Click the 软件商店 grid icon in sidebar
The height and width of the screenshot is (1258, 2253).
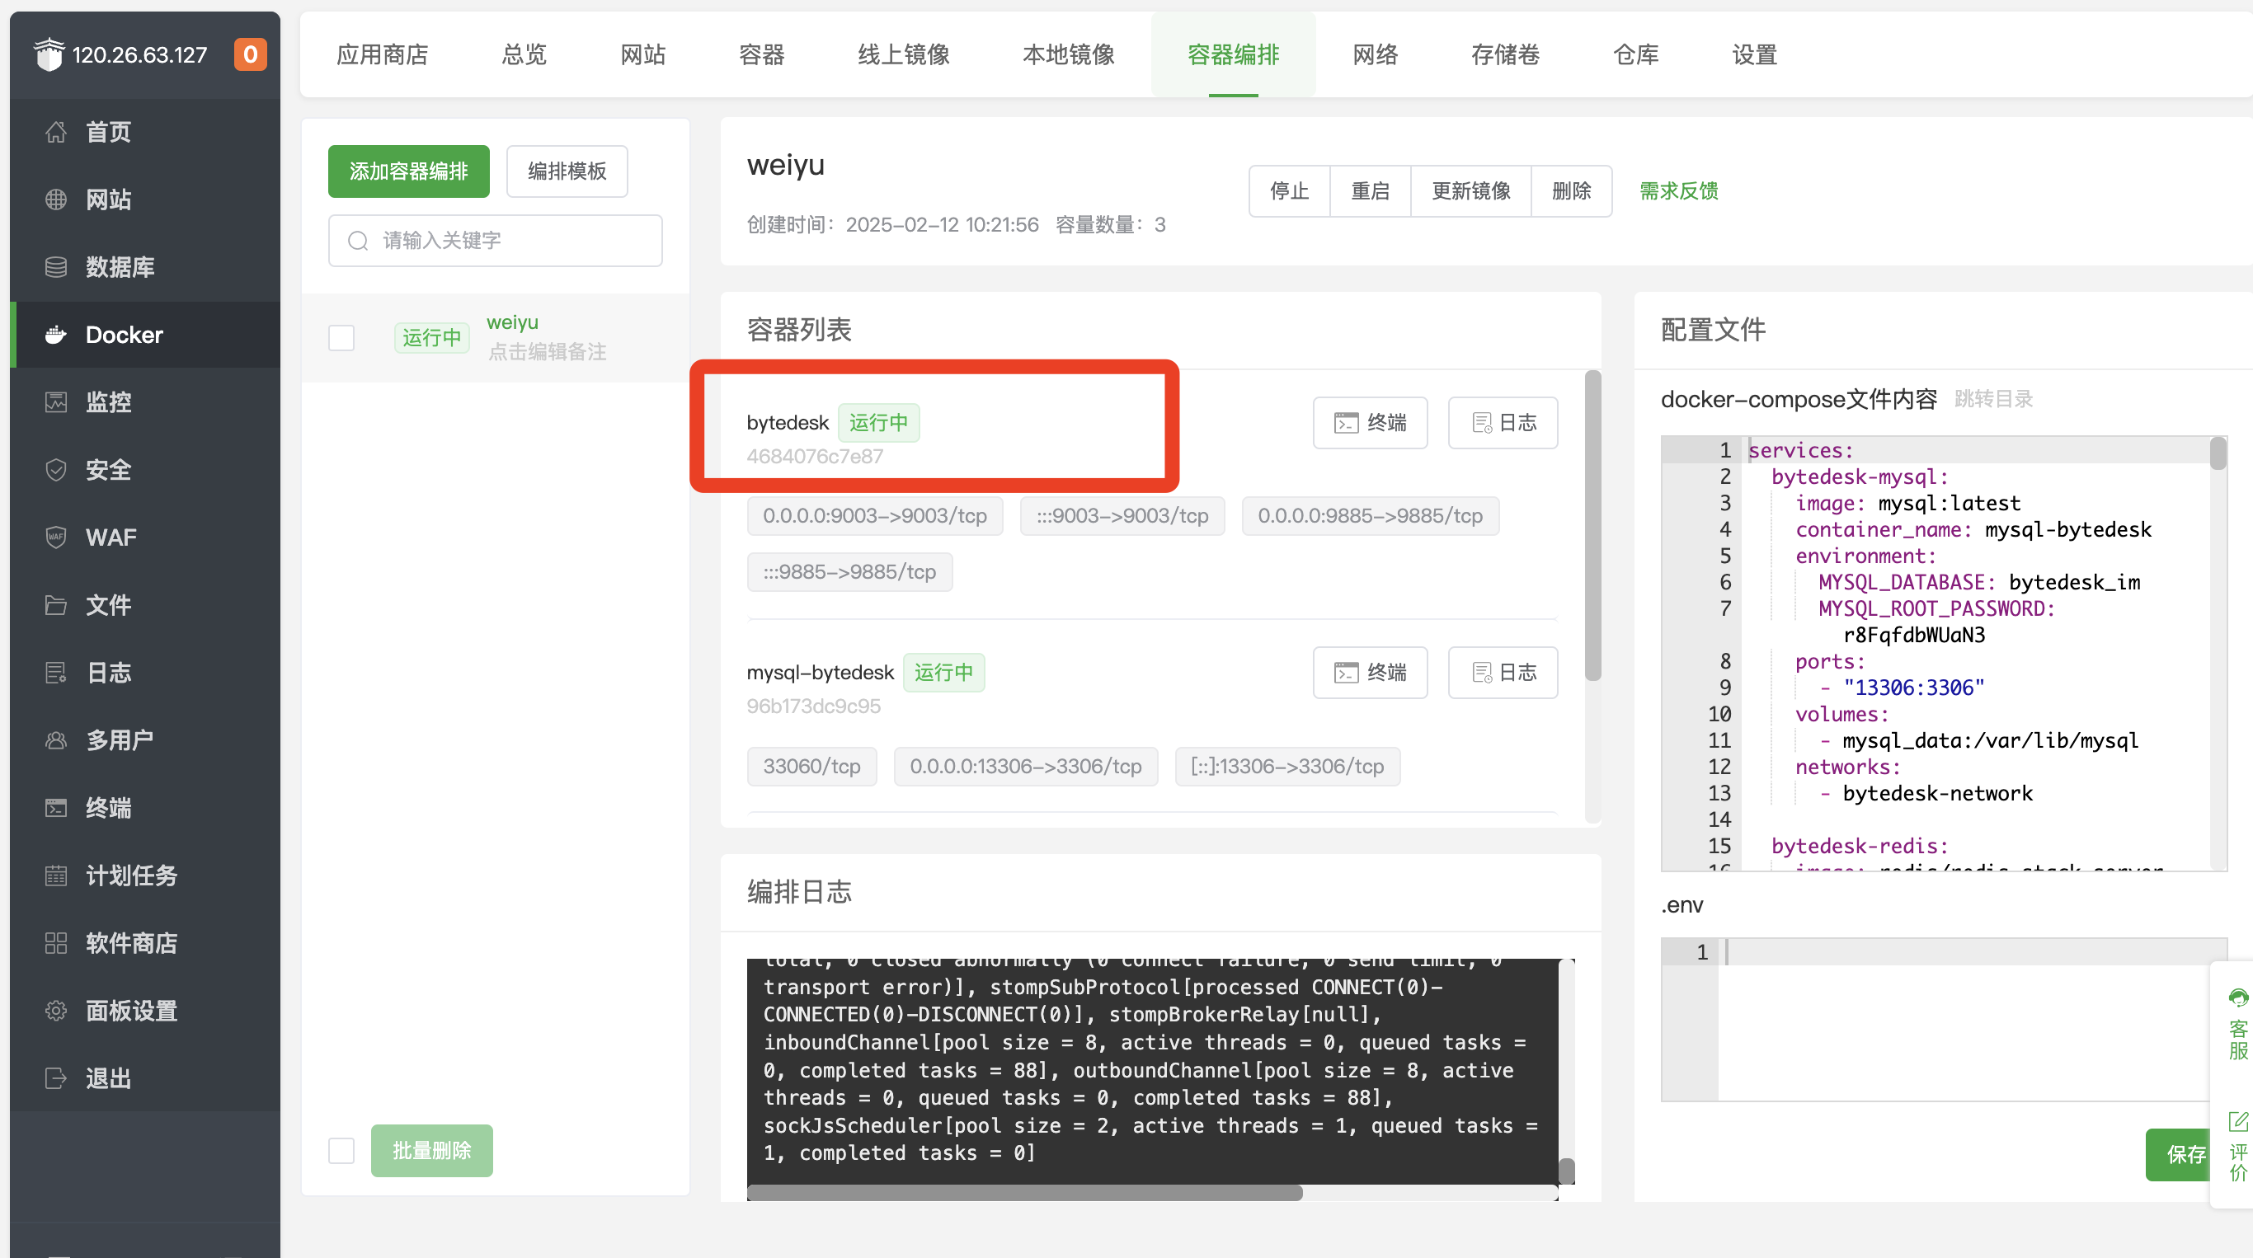(x=56, y=942)
